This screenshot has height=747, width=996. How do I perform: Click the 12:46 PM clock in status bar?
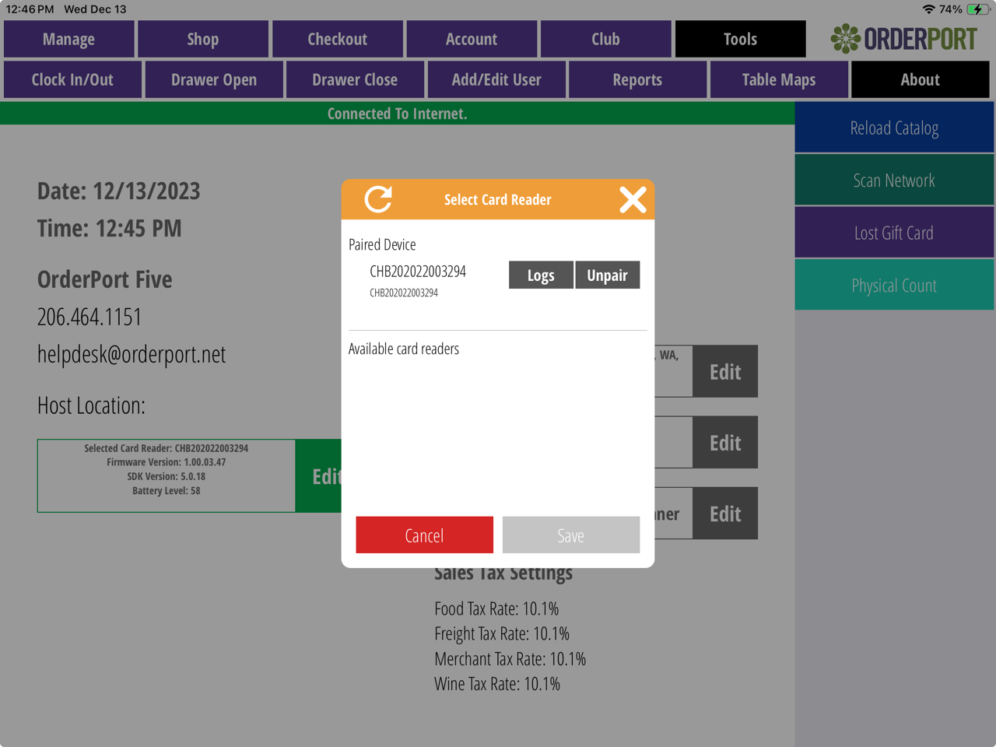(x=30, y=9)
